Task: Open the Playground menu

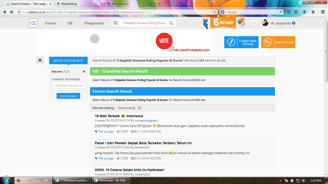Action: [x=94, y=23]
